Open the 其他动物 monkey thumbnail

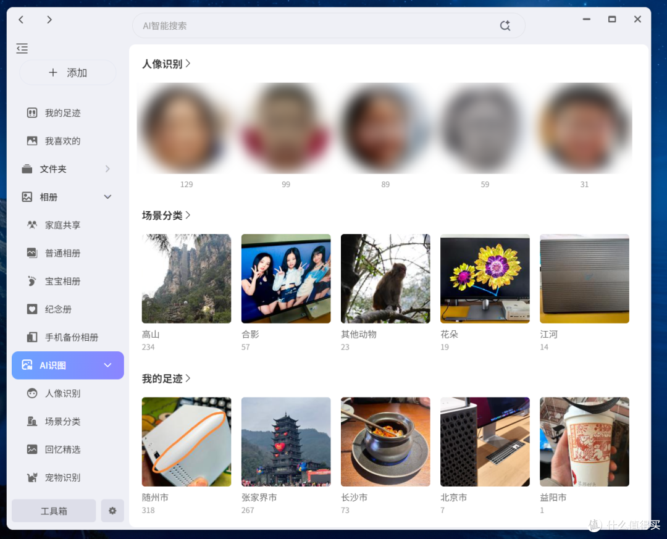point(385,278)
